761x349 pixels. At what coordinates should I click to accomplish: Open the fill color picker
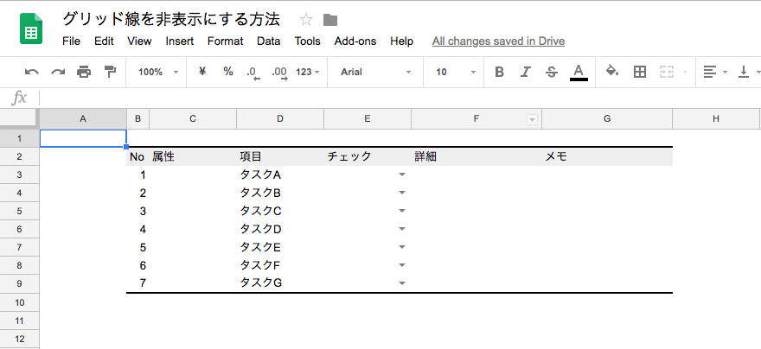(x=612, y=72)
